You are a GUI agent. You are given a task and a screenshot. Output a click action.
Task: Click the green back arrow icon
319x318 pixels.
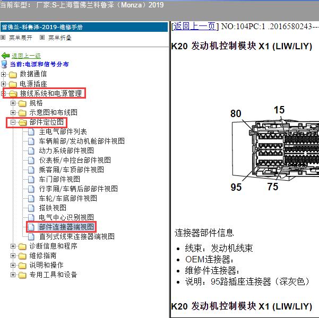[5, 56]
